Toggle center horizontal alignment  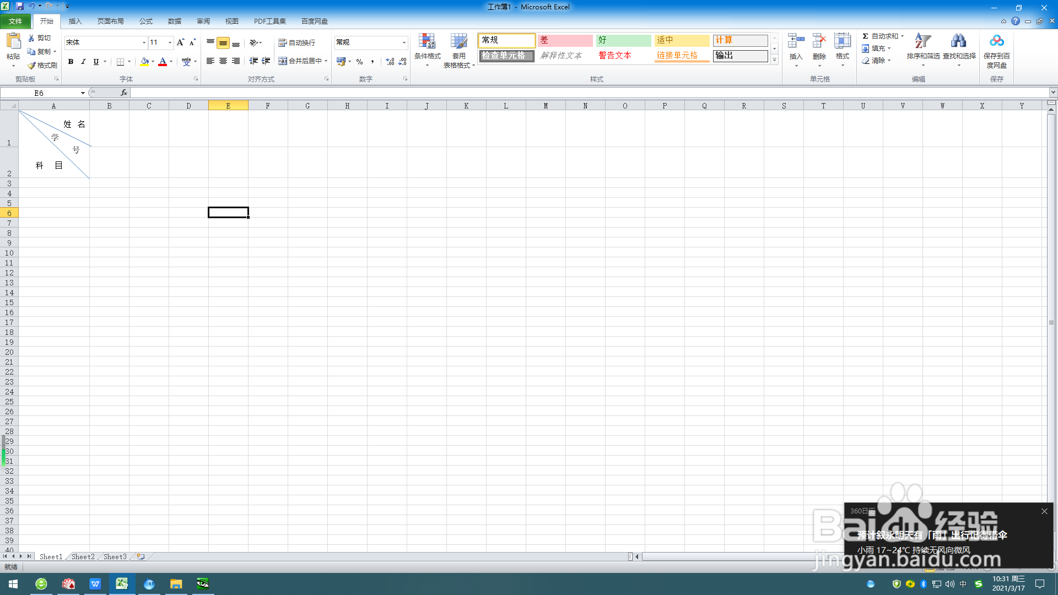[223, 61]
